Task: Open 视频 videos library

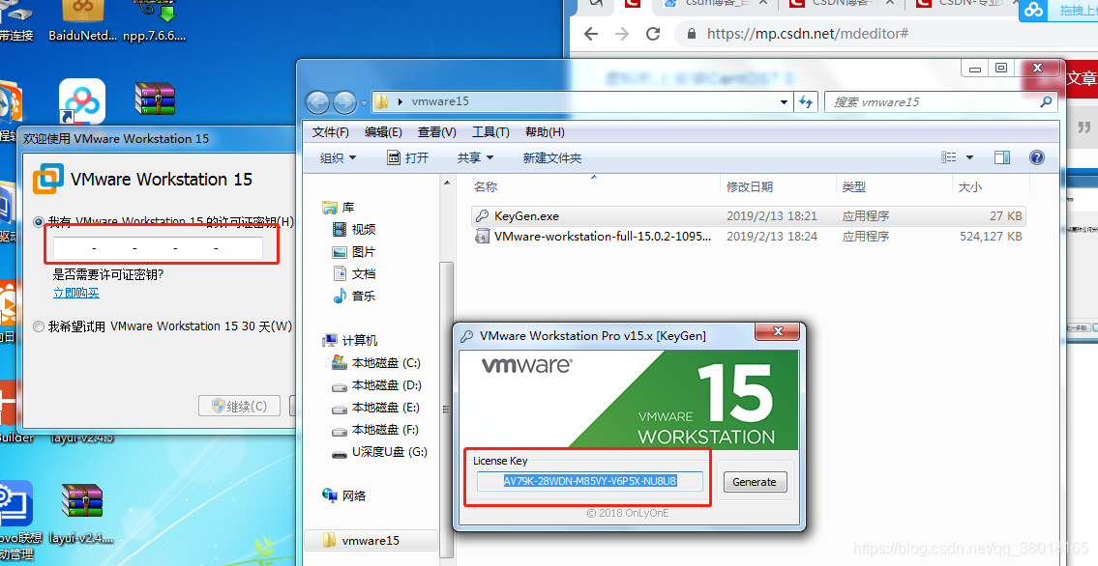Action: pyautogui.click(x=354, y=229)
